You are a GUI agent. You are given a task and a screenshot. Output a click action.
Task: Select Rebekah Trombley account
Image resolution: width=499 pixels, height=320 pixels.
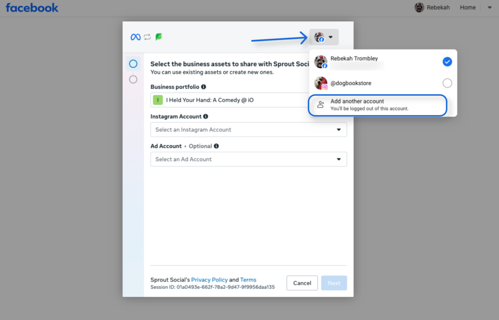click(383, 62)
